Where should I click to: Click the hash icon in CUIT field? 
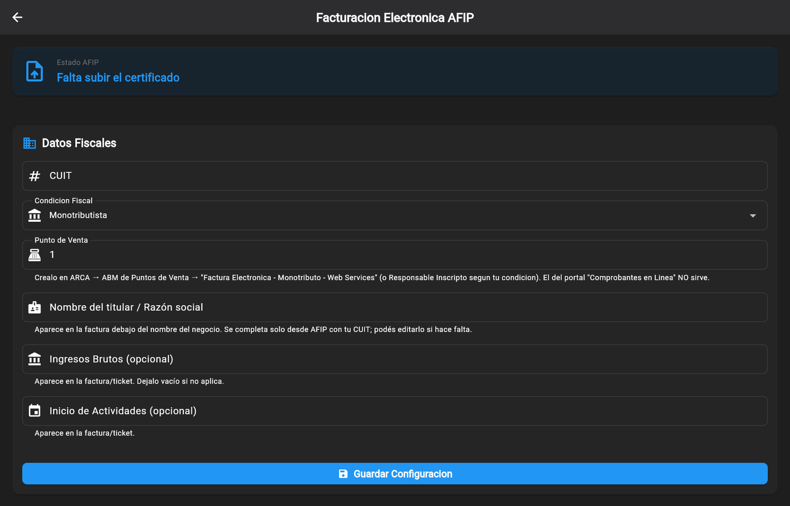coord(35,176)
